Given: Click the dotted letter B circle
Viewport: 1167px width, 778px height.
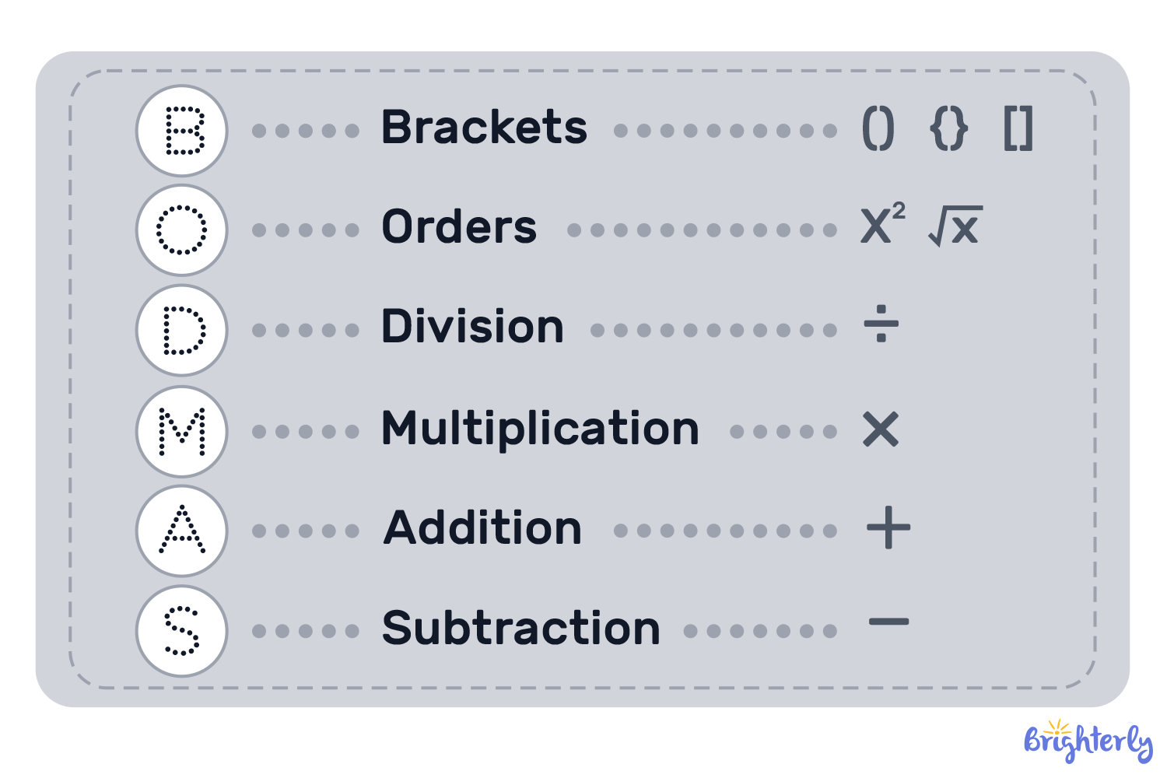Looking at the screenshot, I should (182, 131).
